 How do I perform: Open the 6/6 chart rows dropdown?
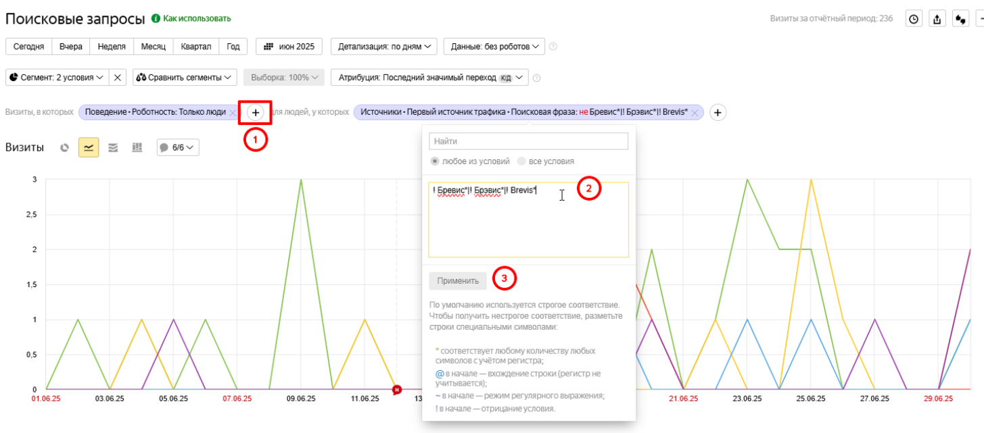[x=178, y=147]
